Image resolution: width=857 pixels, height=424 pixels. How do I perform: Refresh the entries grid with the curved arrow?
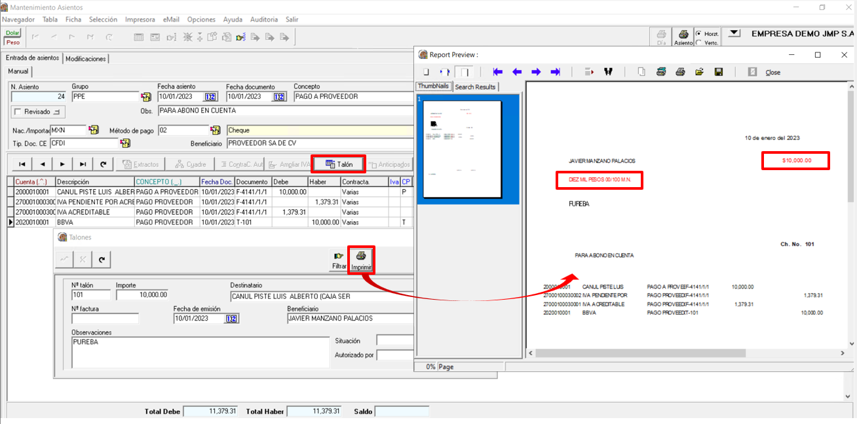[103, 164]
